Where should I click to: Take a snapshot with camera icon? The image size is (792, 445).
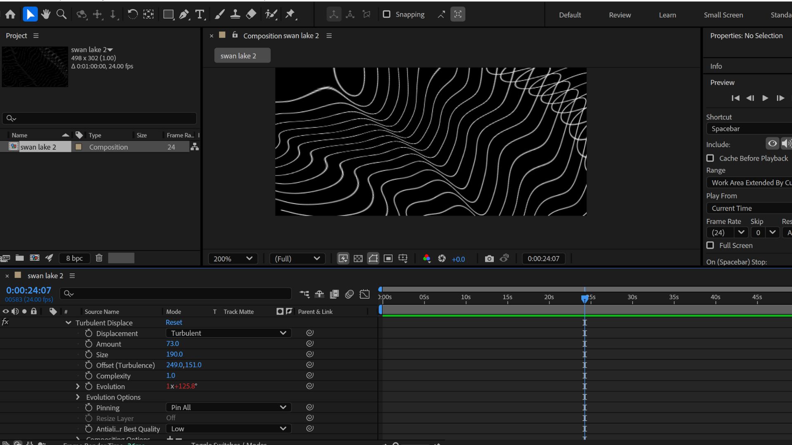[489, 258]
